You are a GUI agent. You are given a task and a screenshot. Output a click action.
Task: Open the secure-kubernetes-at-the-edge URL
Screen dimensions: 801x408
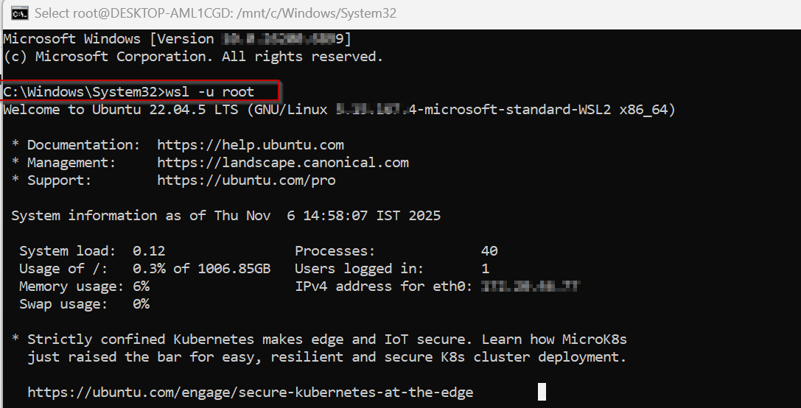pos(251,393)
